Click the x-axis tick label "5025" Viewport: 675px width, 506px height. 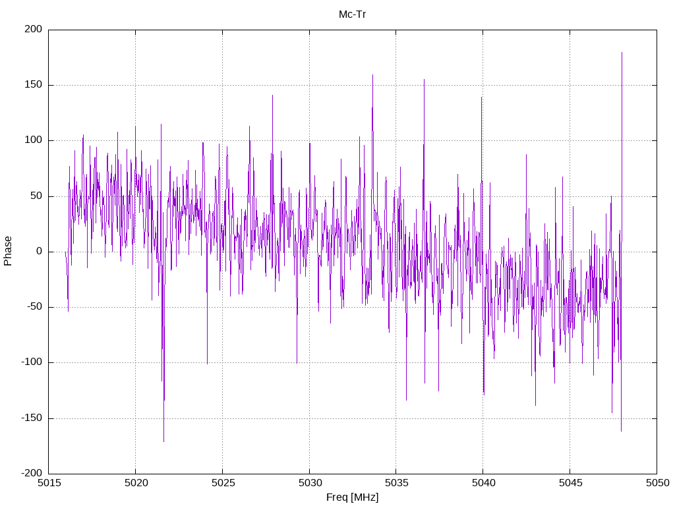pos(223,483)
